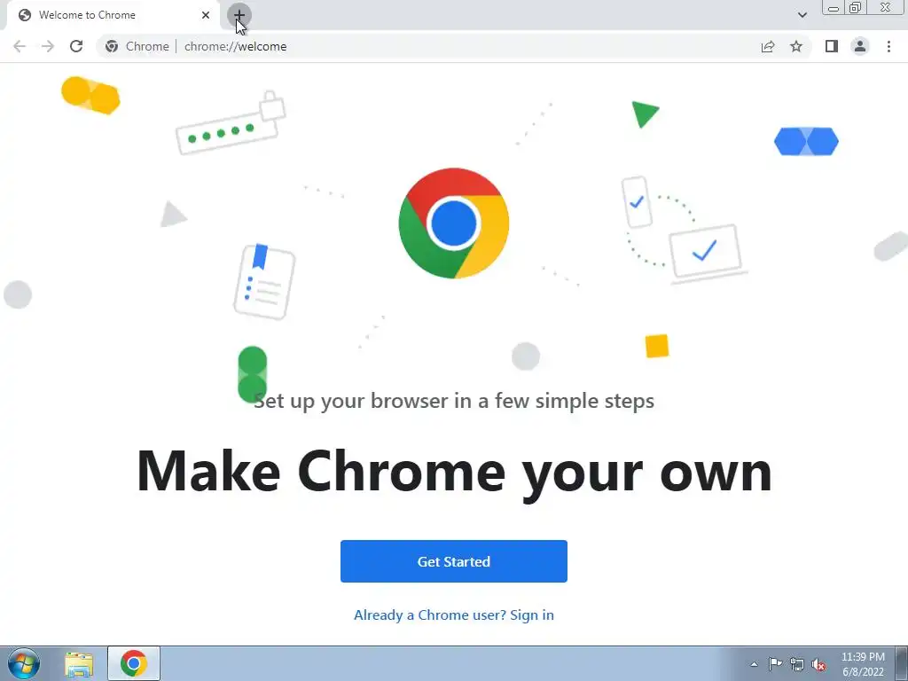
Task: Go forward to next page
Action: pos(48,46)
